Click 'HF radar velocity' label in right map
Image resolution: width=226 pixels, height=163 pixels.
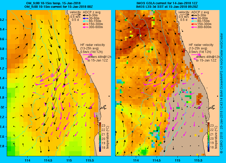click(x=201, y=45)
